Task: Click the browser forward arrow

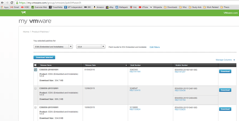Action: (7, 3)
